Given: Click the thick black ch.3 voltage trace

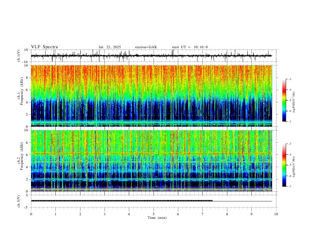Looking at the screenshot, I should pos(122,201).
